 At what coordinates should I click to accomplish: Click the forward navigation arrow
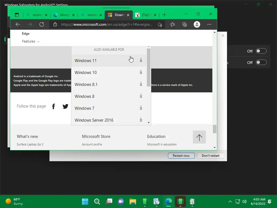(x=30, y=24)
